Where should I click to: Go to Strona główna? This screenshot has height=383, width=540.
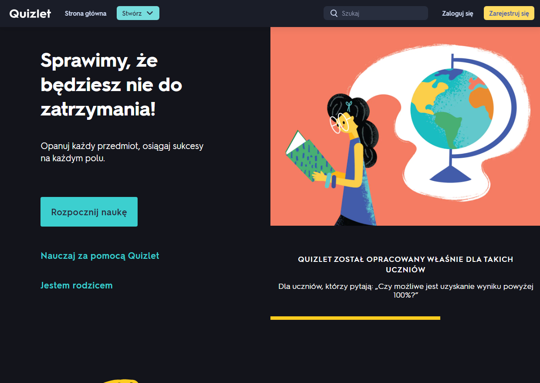[85, 14]
